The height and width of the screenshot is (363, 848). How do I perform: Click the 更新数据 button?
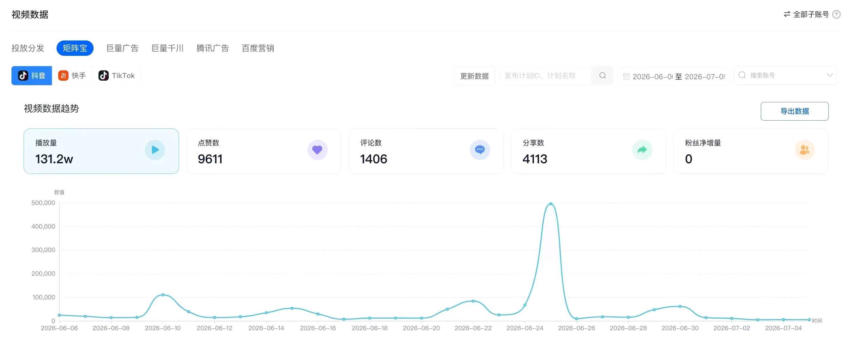coord(474,76)
